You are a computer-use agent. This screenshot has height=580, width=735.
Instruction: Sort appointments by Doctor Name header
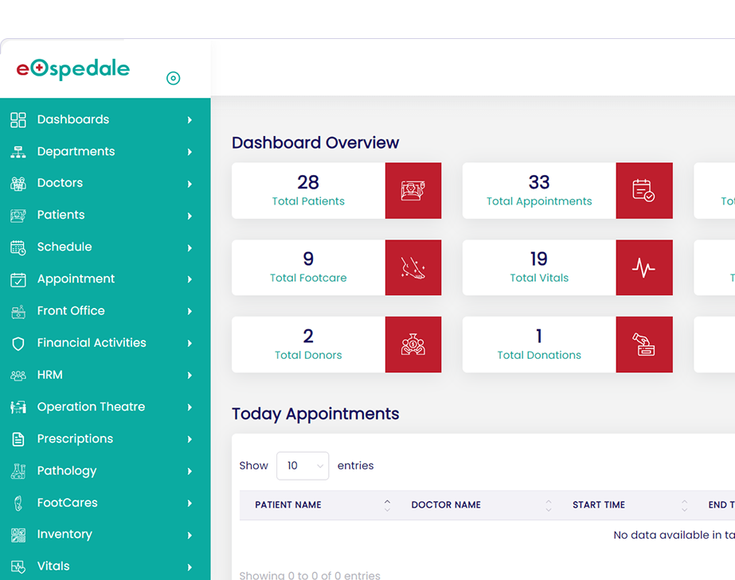[x=446, y=505]
